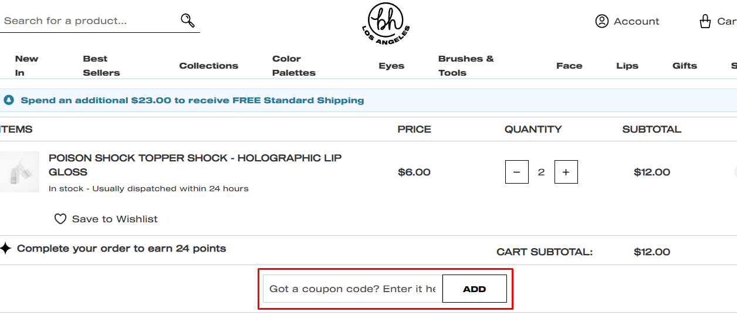737x315 pixels.
Task: Open the Best Sellers menu
Action: pyautogui.click(x=102, y=66)
